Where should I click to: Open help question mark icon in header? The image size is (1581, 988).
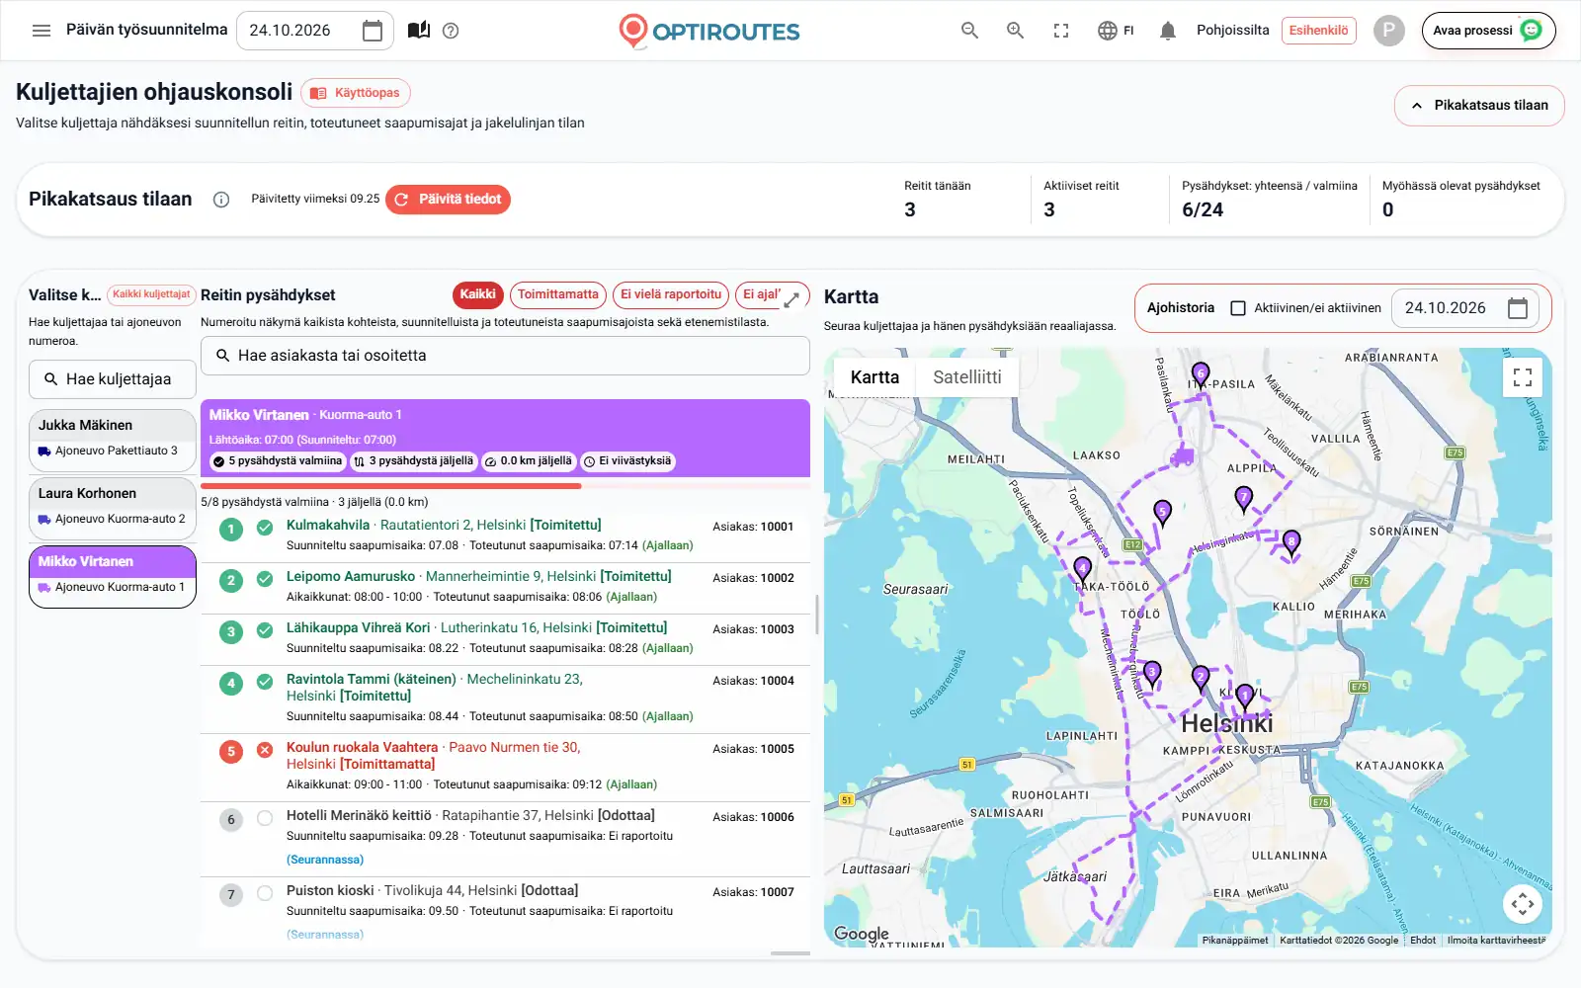451,31
